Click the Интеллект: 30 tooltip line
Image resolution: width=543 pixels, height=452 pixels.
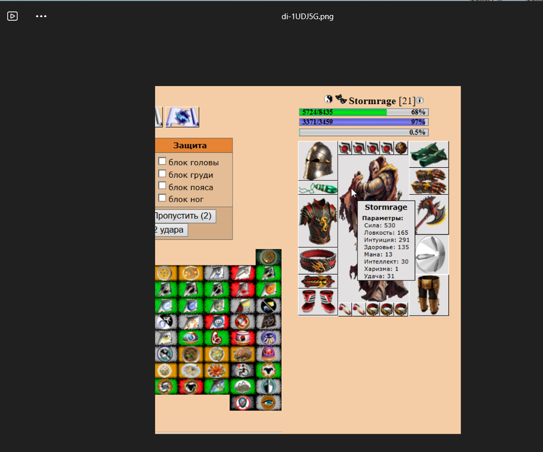click(x=386, y=262)
